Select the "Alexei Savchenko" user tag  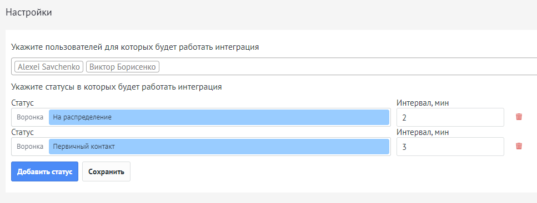(x=49, y=66)
